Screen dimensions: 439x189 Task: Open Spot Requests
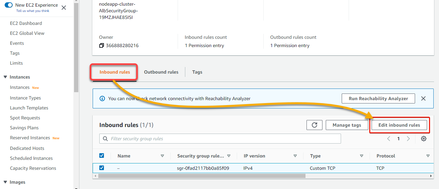pos(25,118)
